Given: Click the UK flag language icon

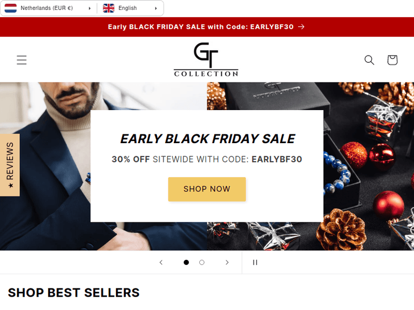Looking at the screenshot, I should point(109,8).
